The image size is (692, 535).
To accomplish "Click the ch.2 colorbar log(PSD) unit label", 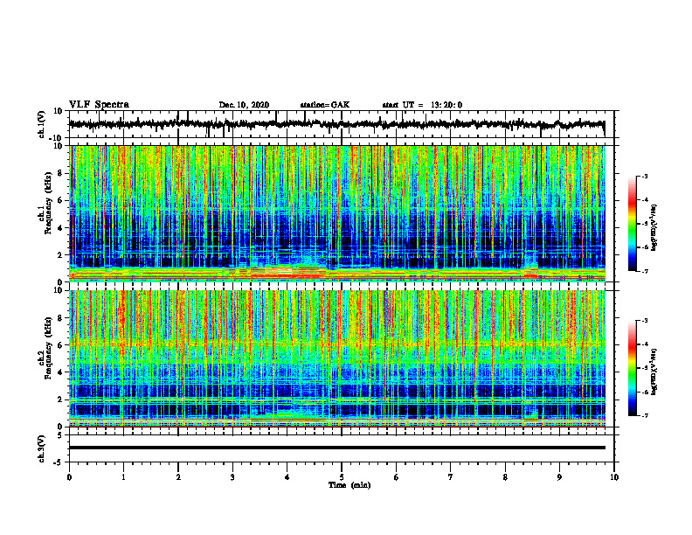I will coord(654,372).
